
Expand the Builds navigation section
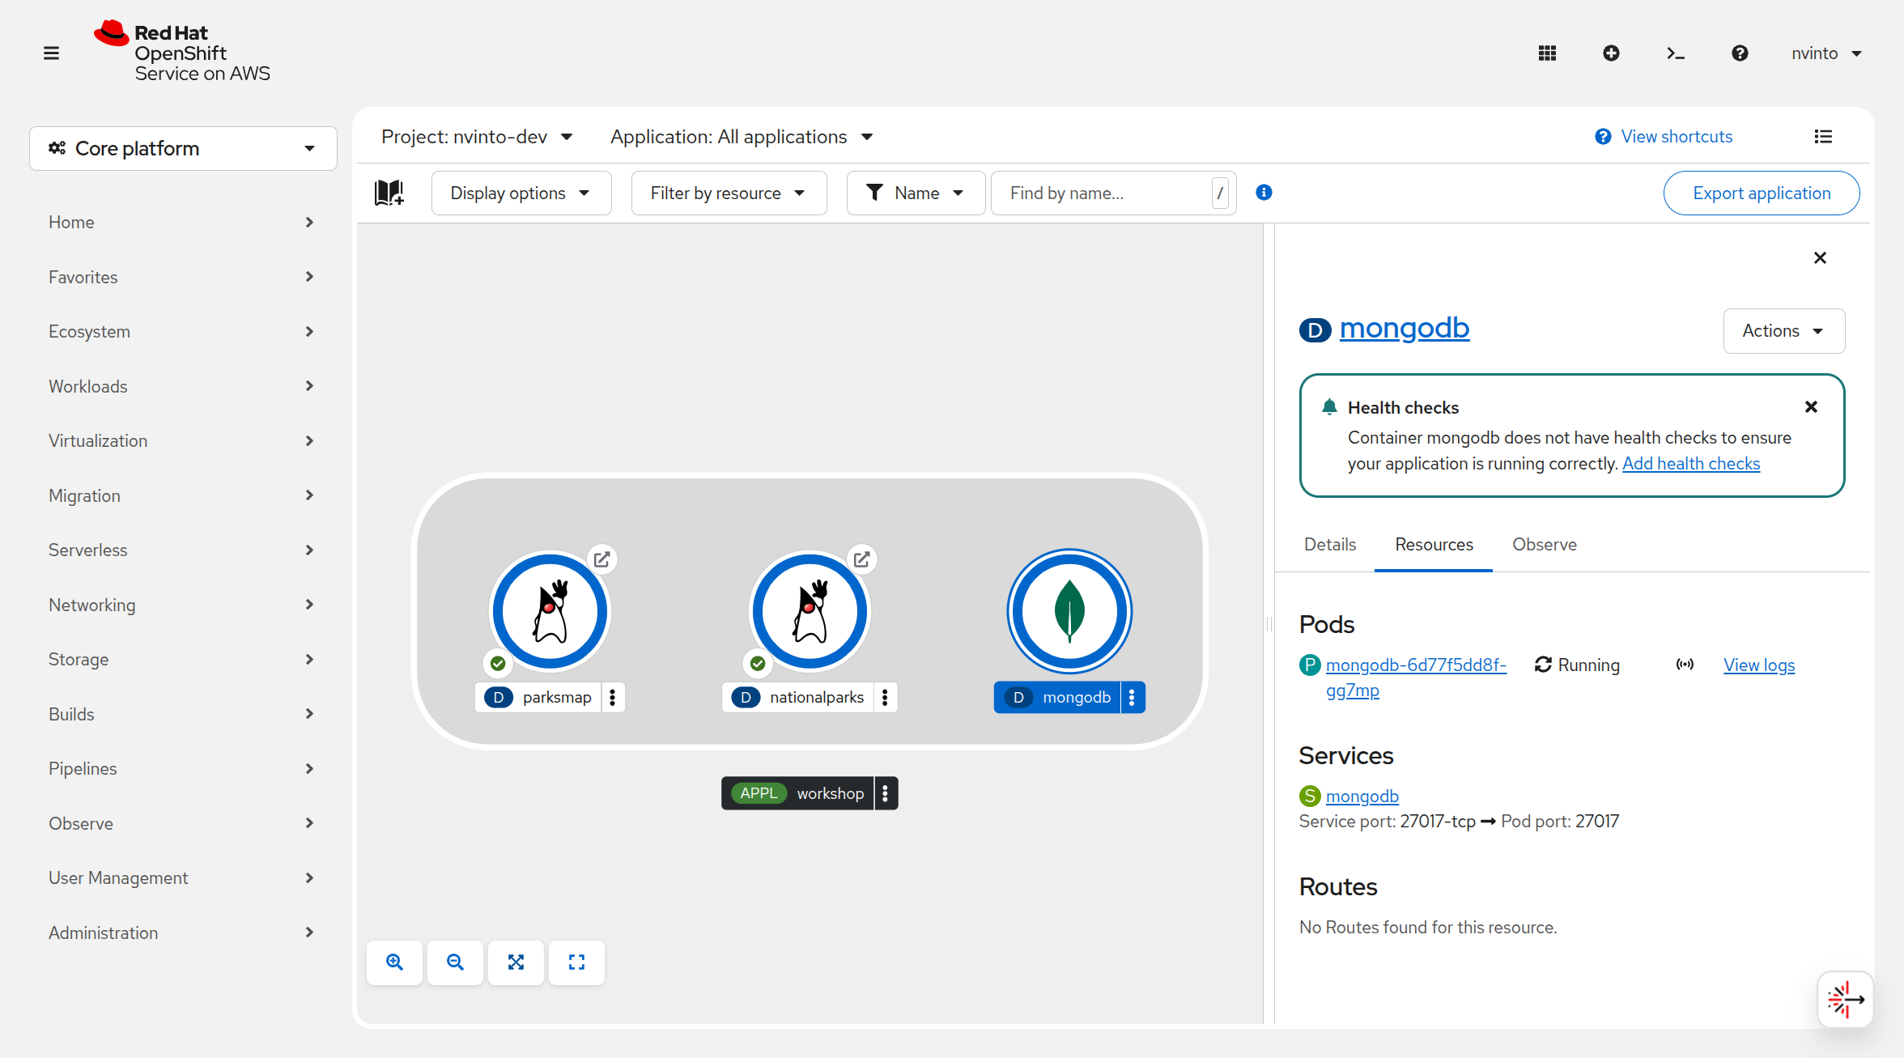coord(181,714)
